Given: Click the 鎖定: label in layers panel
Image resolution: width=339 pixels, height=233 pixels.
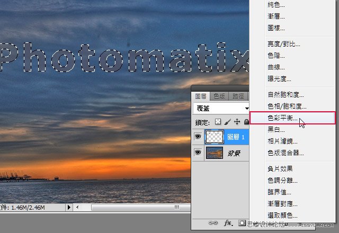Looking at the screenshot, I should point(202,122).
